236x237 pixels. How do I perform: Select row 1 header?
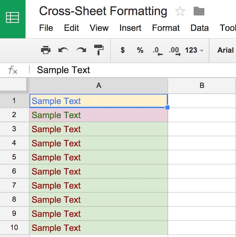click(x=14, y=101)
